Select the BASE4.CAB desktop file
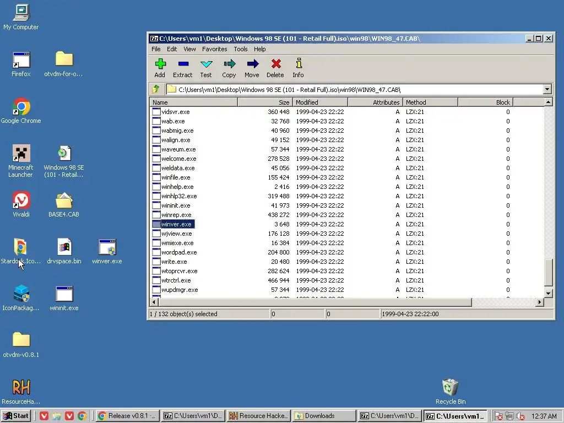The width and height of the screenshot is (564, 423). tap(64, 204)
